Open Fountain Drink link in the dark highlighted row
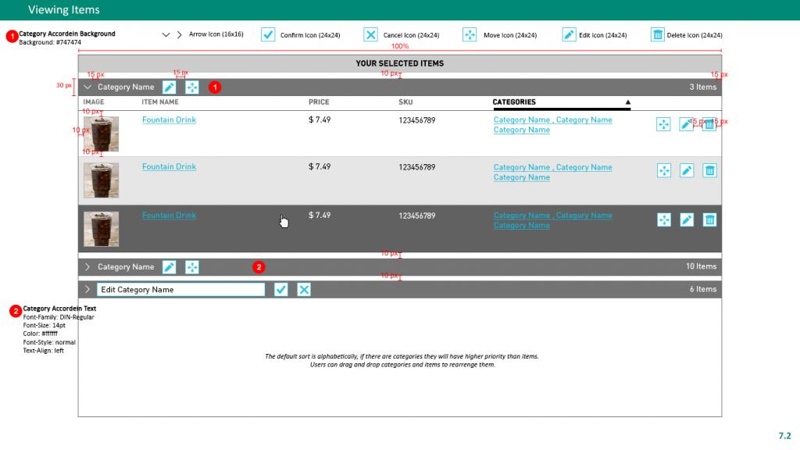The width and height of the screenshot is (800, 450). [x=169, y=216]
